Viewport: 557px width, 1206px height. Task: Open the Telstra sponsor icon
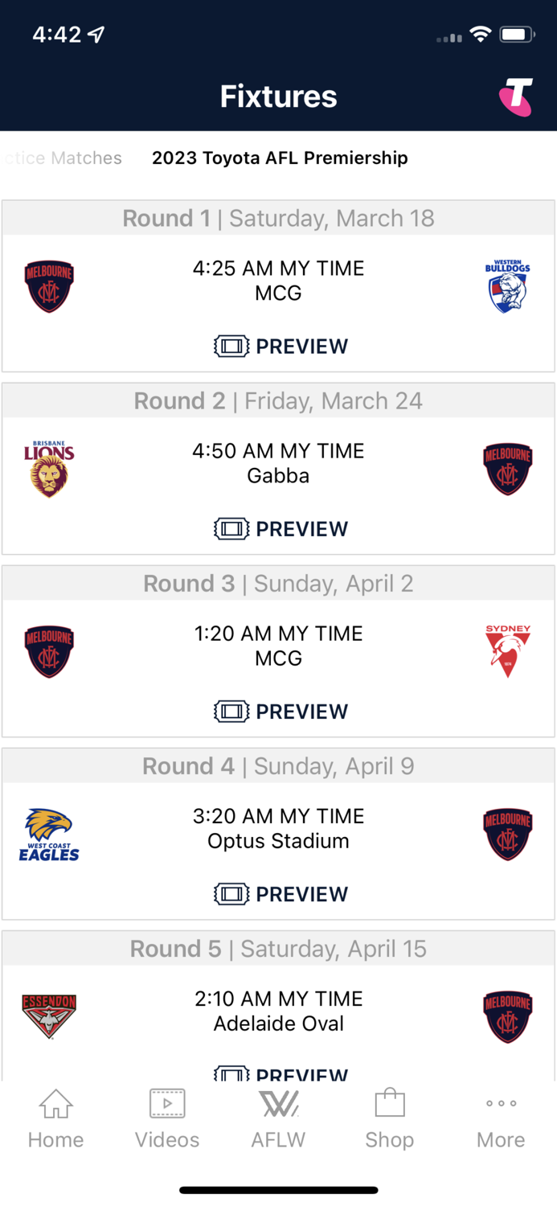coord(517,96)
